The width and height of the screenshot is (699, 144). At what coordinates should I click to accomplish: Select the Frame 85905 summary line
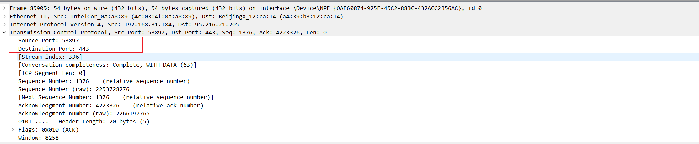(349, 8)
